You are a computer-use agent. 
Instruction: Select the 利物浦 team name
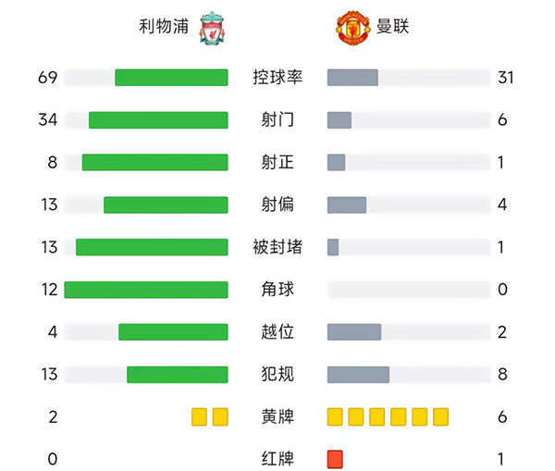click(x=164, y=28)
